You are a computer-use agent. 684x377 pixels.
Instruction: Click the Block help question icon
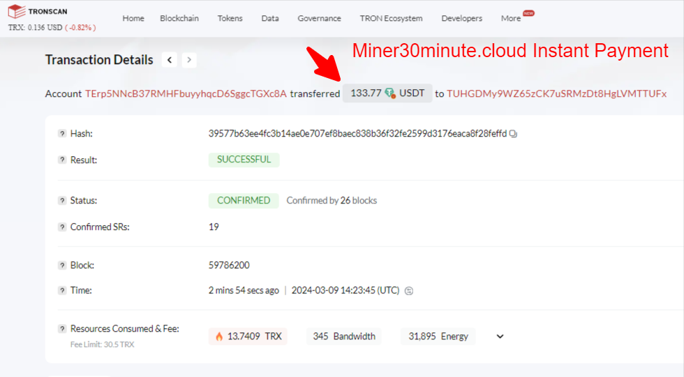(x=62, y=265)
